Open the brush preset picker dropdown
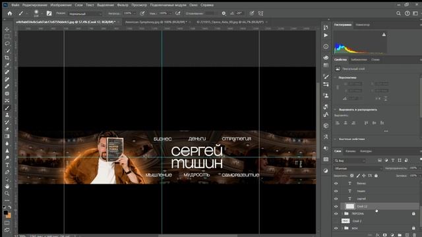 [x=42, y=13]
